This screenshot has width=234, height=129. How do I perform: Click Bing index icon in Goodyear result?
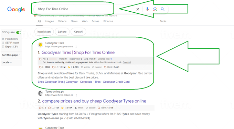(x=69, y=67)
